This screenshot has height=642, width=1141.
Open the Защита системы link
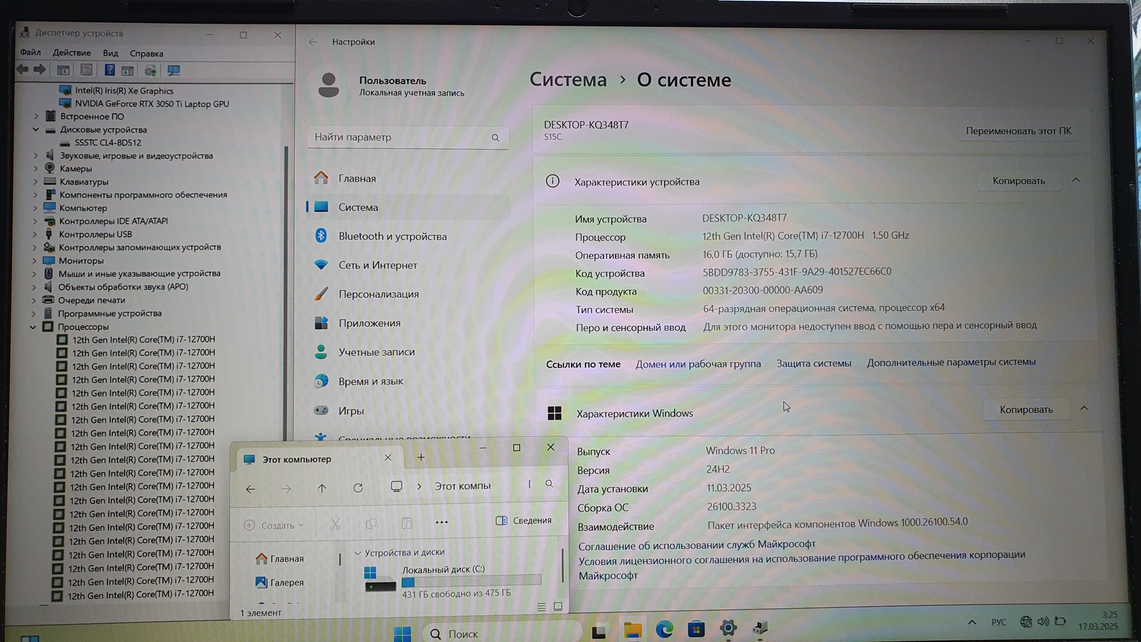[813, 363]
